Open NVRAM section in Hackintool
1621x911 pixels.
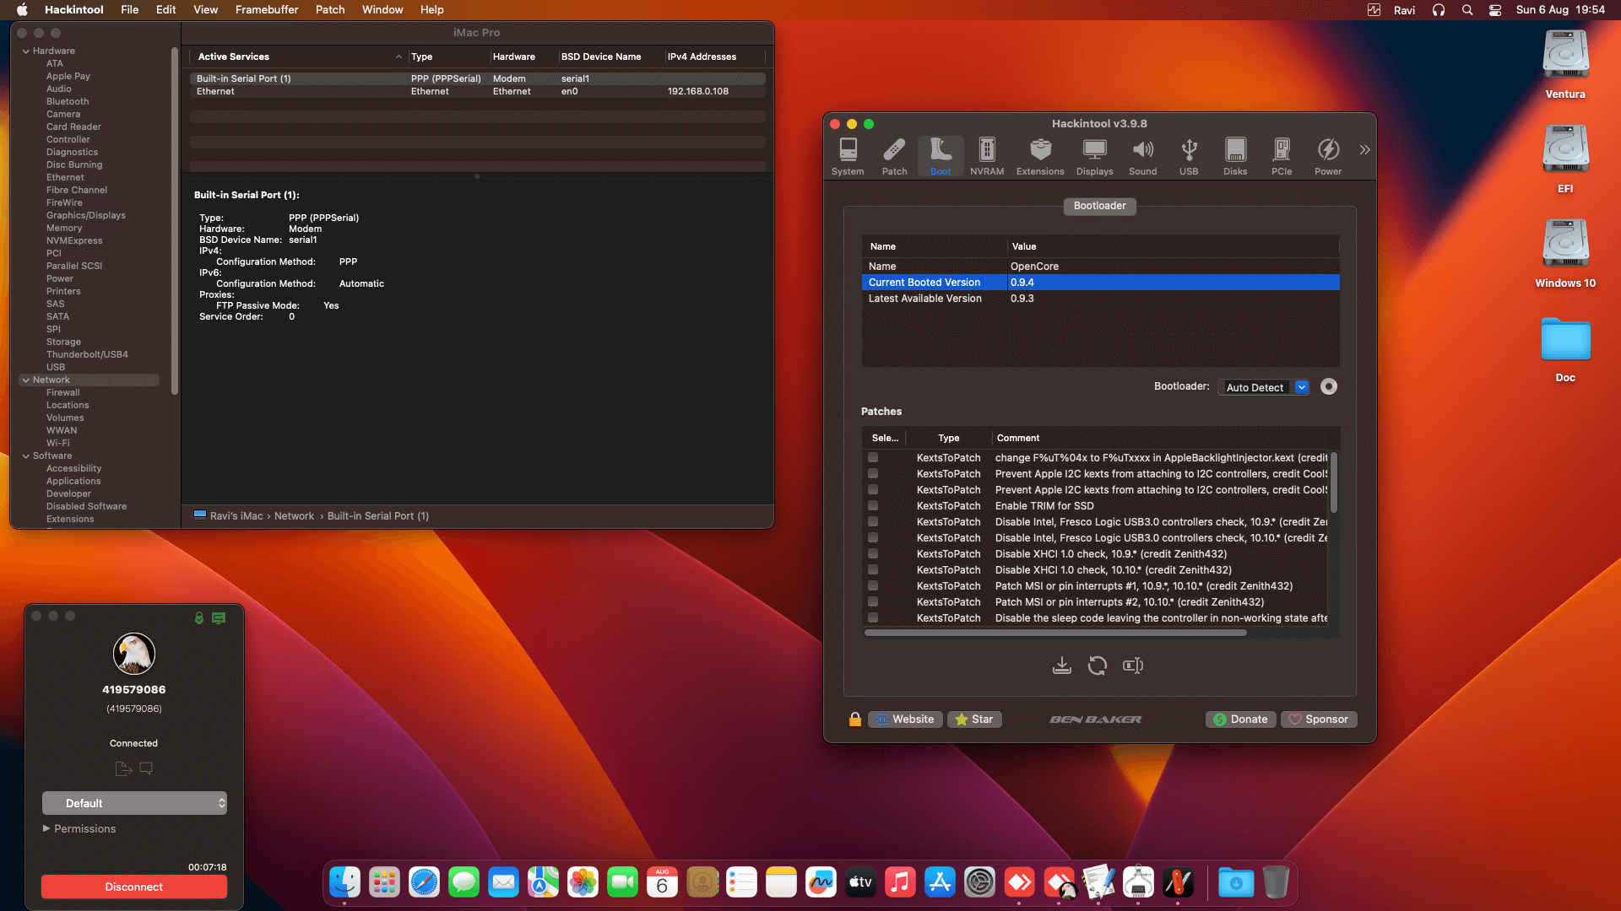tap(987, 157)
